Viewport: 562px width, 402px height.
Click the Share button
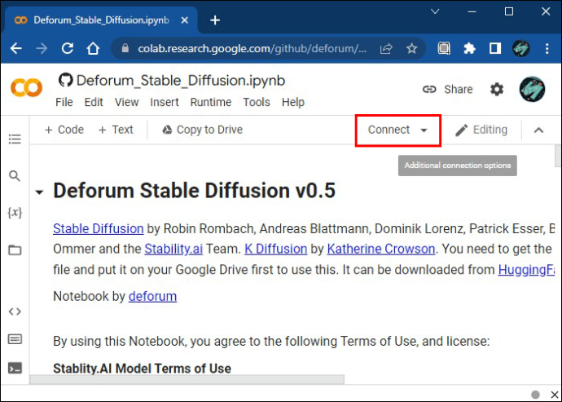click(x=447, y=89)
